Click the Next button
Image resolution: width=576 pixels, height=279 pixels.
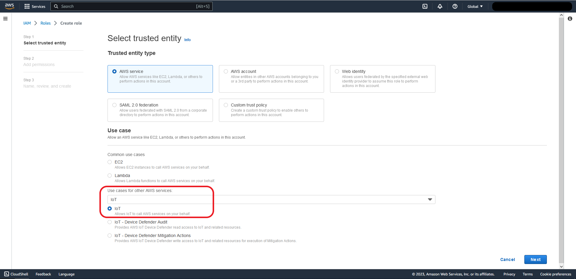(x=535, y=259)
